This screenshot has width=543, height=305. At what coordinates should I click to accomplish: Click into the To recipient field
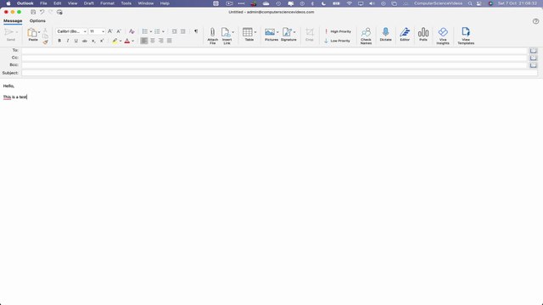274,51
